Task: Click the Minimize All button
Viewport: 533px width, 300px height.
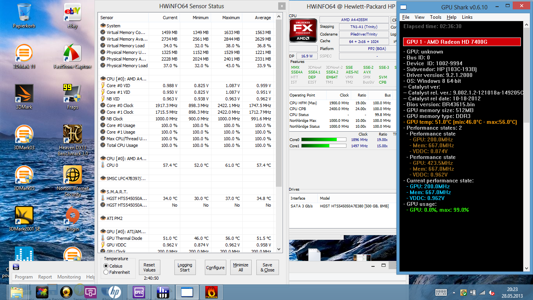Action: click(241, 268)
